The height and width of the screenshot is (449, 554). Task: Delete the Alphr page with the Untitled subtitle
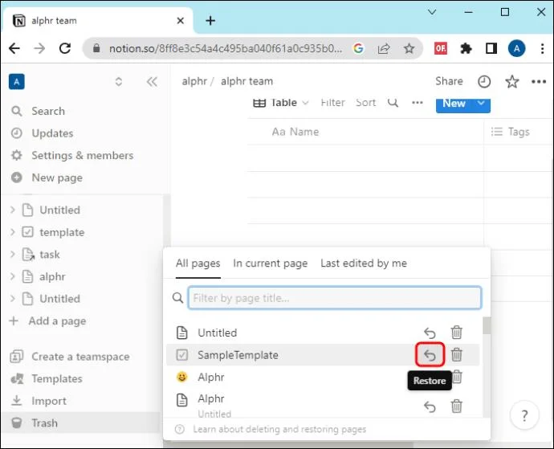tap(457, 406)
